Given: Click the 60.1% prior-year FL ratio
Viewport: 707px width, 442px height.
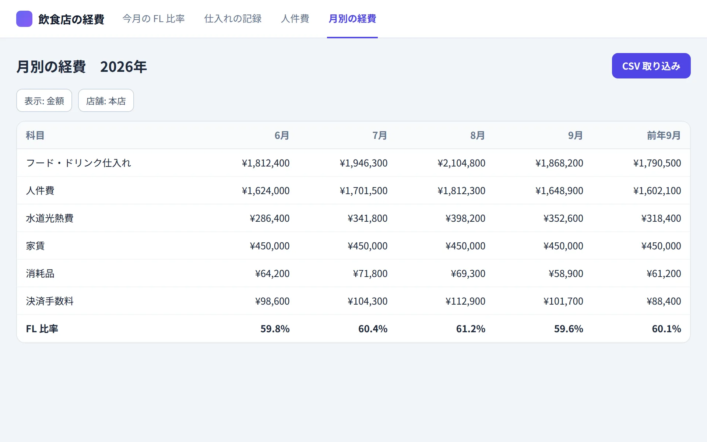Looking at the screenshot, I should pos(666,329).
